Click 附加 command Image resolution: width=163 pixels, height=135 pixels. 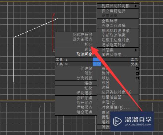click(88, 74)
